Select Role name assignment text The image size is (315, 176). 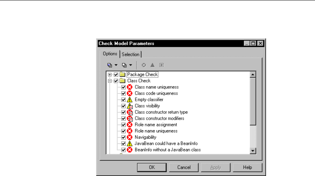tap(156, 125)
